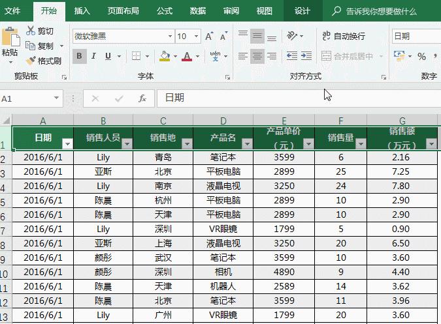Image resolution: width=441 pixels, height=324 pixels.
Task: Apply the red font color A
Action: 187,56
